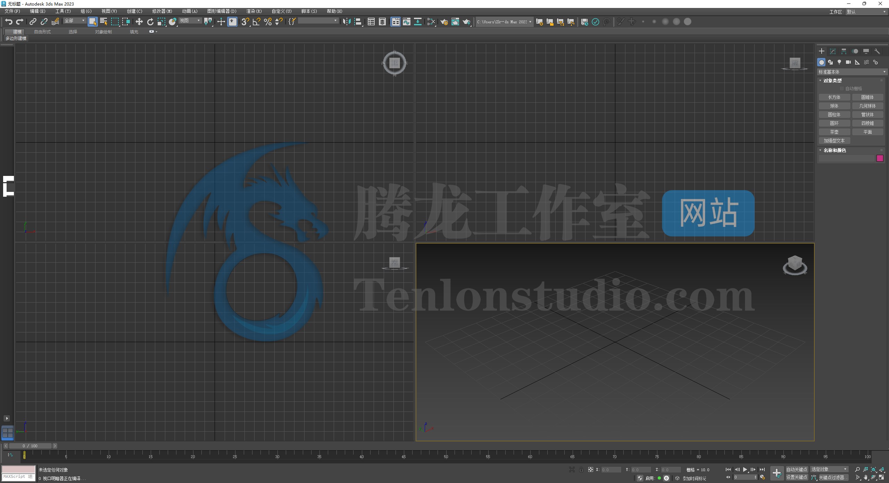Select the Link (Select and Link) tool
The image size is (889, 483).
(x=33, y=22)
